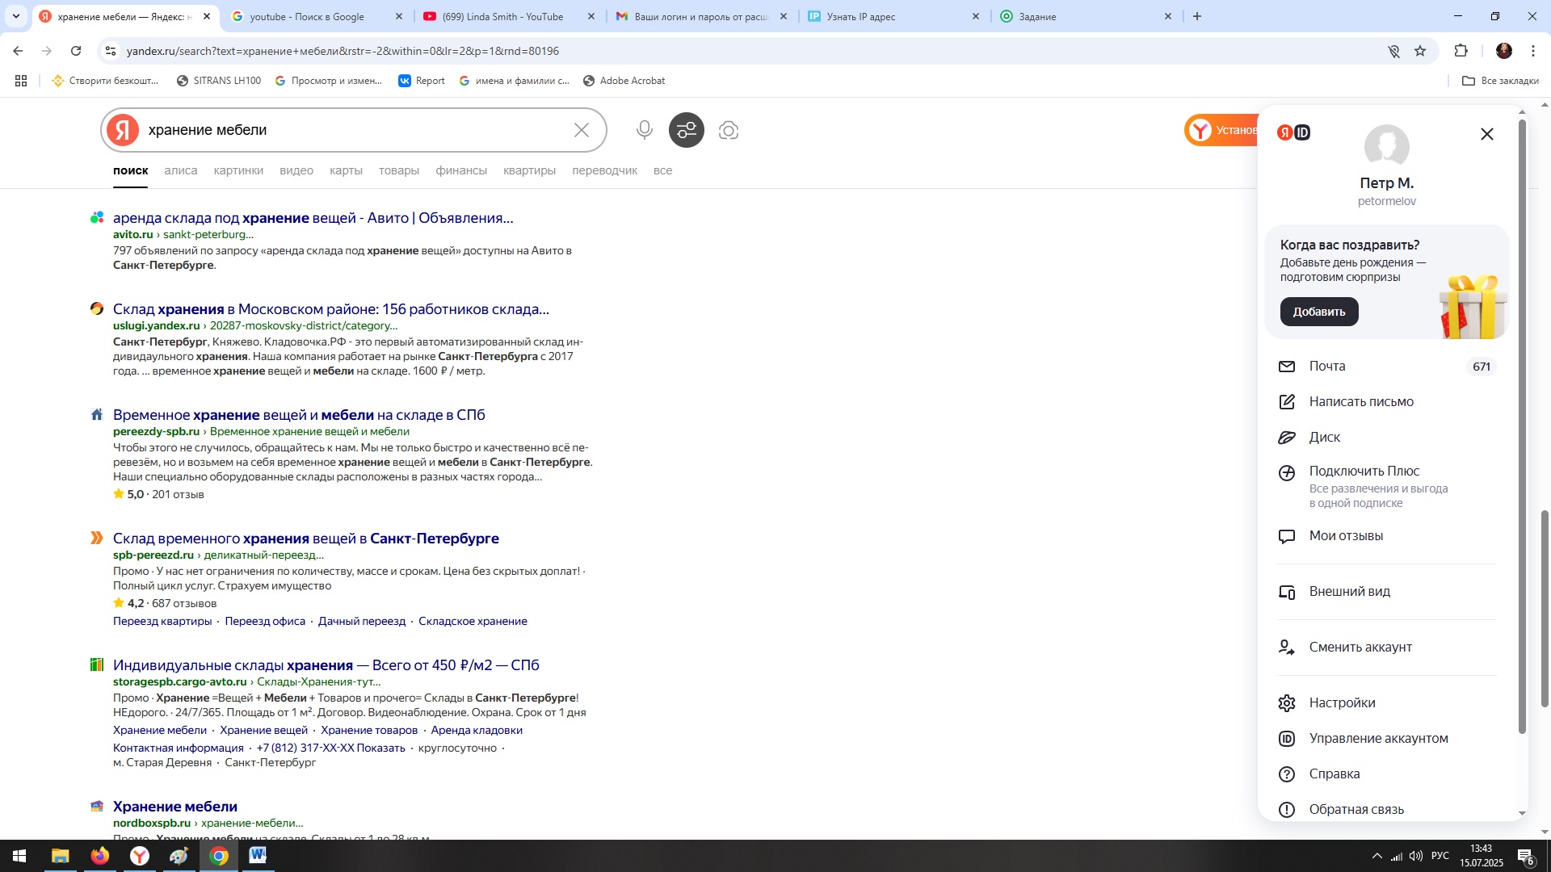Viewport: 1551px width, 872px height.
Task: Switch to финансы search tab
Action: click(x=461, y=170)
